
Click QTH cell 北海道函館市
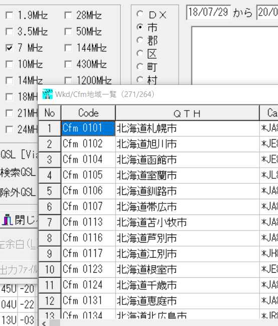pos(187,160)
